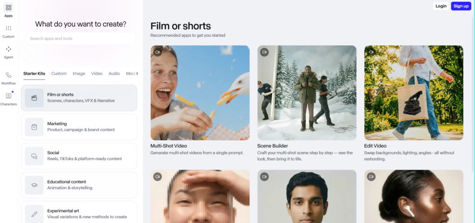Click the 'Film or shorts' page heading

point(180,26)
